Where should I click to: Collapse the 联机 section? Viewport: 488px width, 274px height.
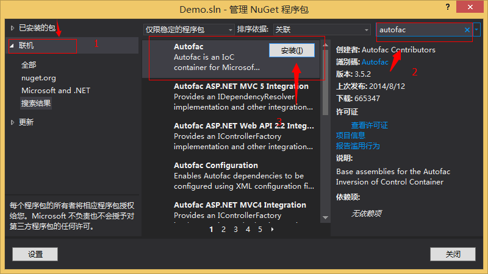coord(12,46)
